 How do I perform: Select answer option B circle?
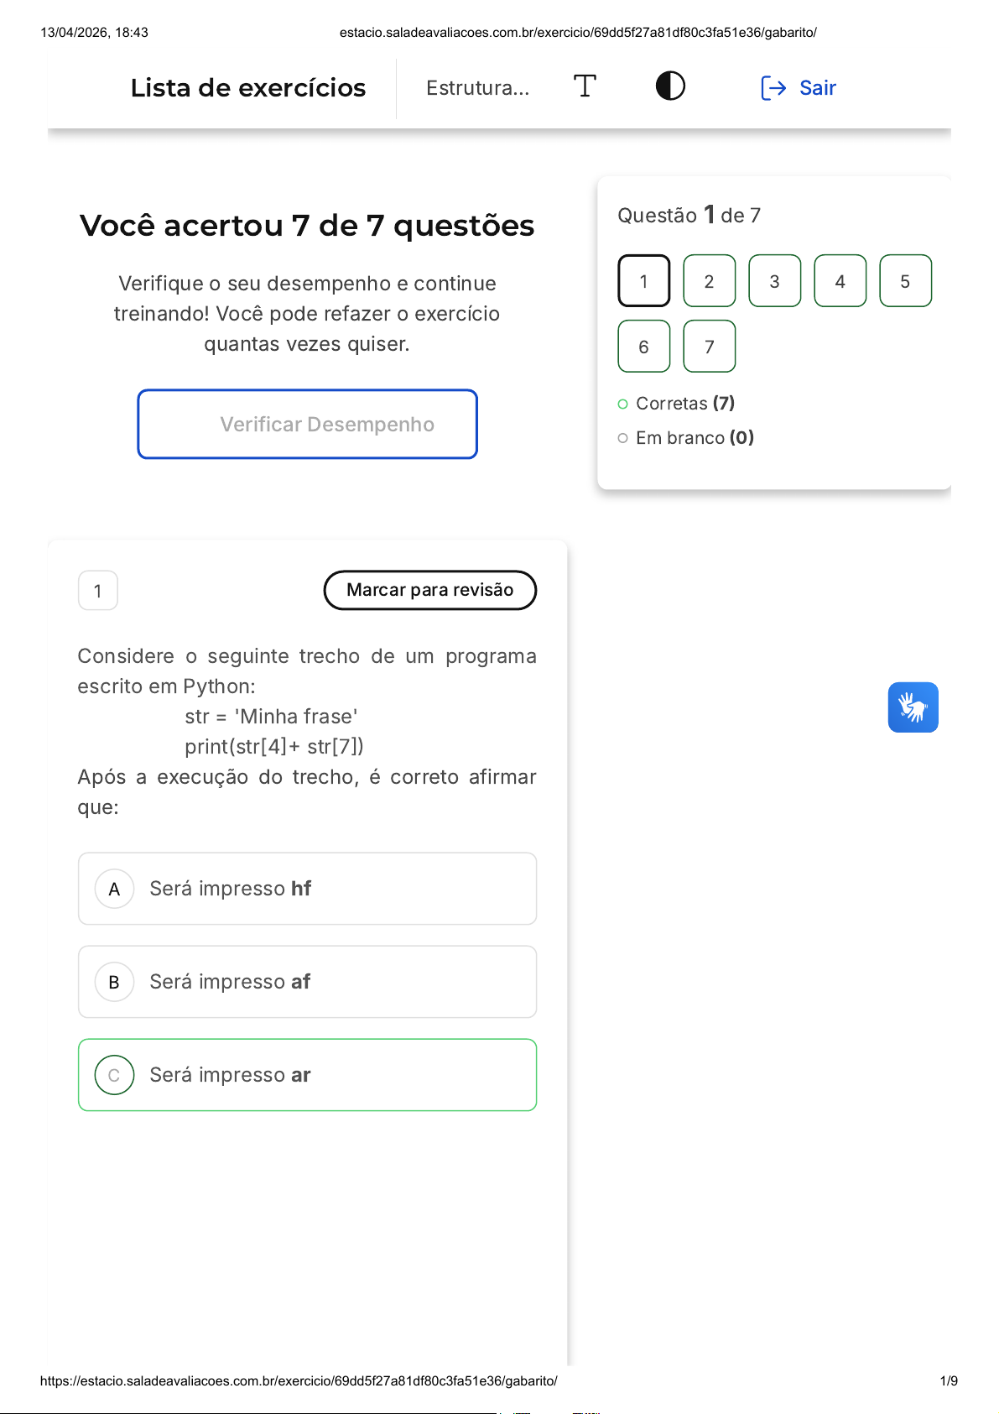(x=115, y=982)
